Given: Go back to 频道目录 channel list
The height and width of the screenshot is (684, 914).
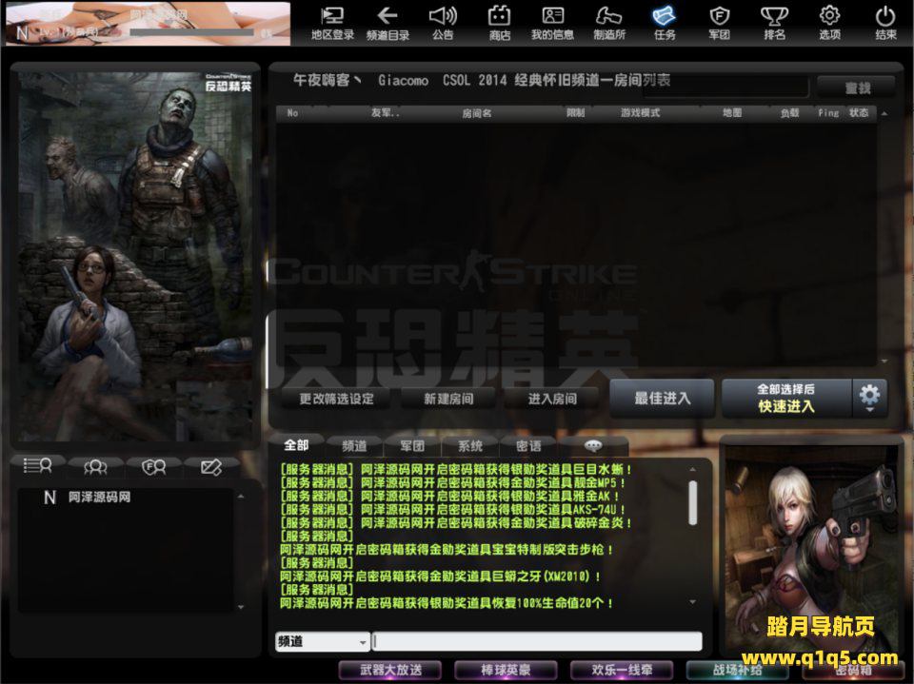Looking at the screenshot, I should [x=387, y=23].
